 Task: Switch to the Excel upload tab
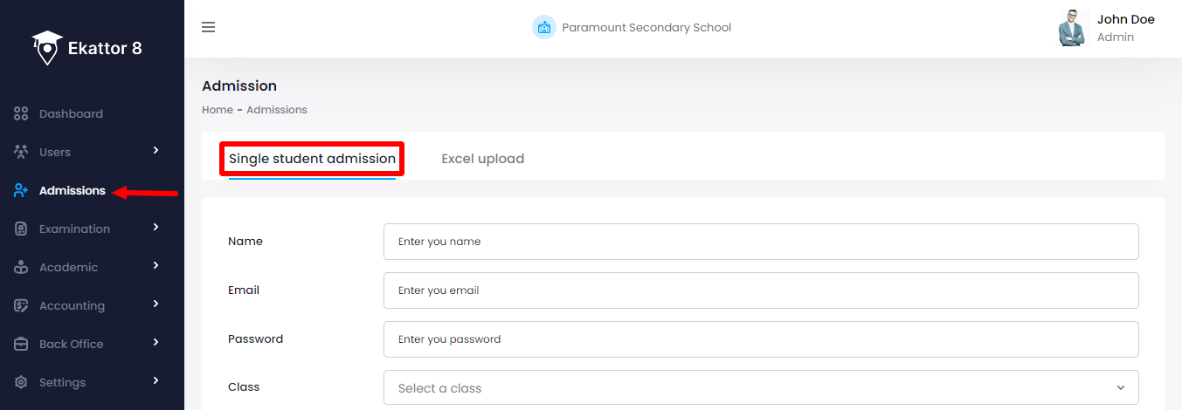[x=482, y=159]
